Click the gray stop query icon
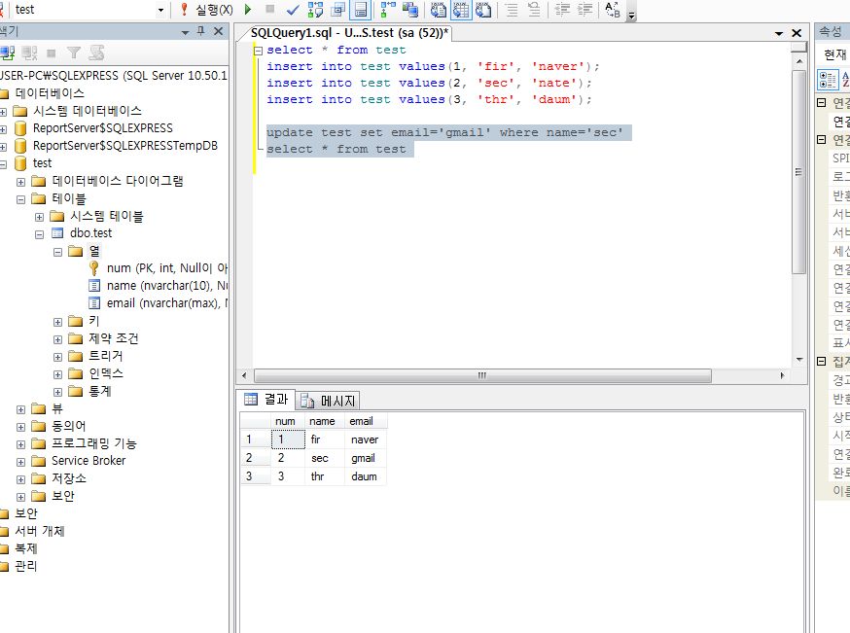The height and width of the screenshot is (633, 850). coord(270,9)
